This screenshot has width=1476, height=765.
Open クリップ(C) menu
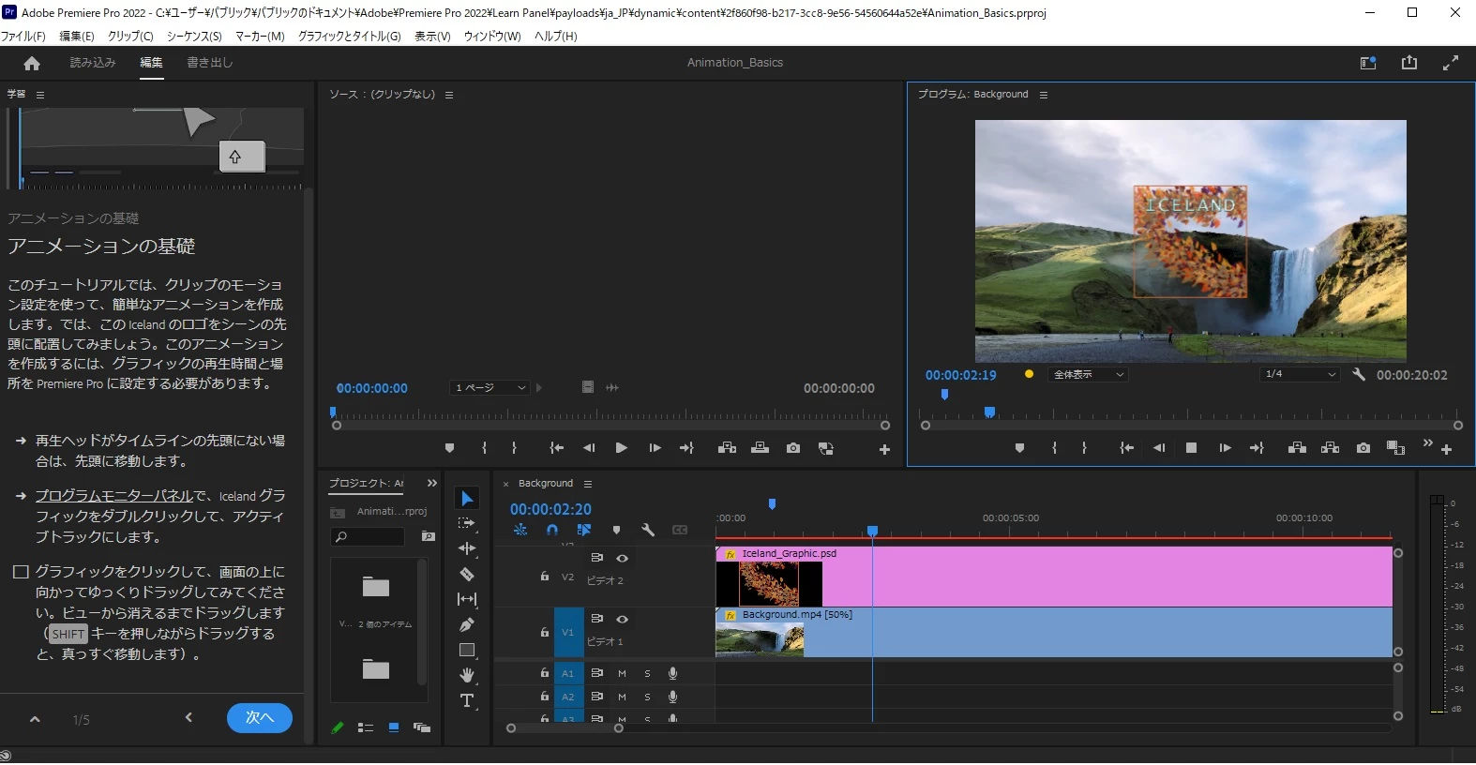pos(130,36)
